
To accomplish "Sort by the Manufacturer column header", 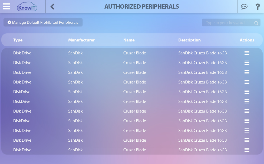I will pos(81,40).
